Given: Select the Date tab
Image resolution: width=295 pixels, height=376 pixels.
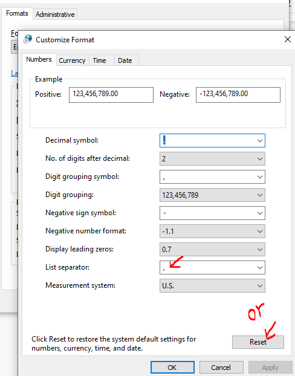Looking at the screenshot, I should pyautogui.click(x=125, y=60).
